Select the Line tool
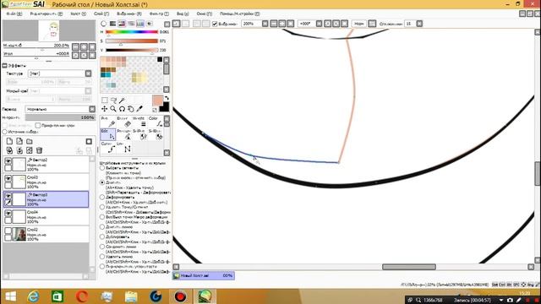 coord(123,148)
